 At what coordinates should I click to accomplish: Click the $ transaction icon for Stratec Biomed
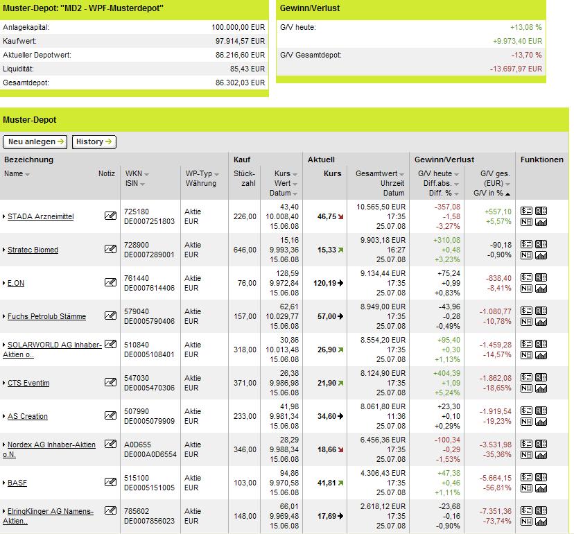[526, 244]
